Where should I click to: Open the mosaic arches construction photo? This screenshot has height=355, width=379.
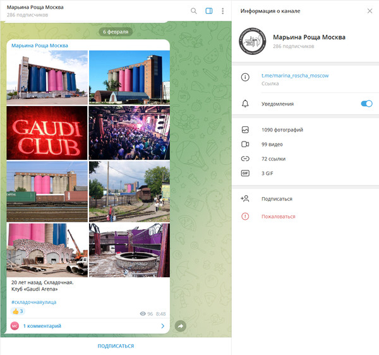pos(47,250)
